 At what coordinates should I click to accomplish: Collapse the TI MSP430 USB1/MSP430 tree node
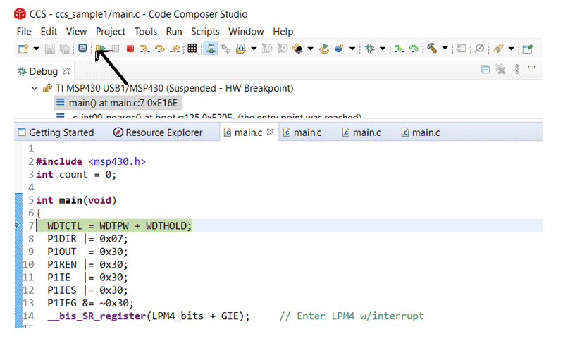click(x=35, y=89)
